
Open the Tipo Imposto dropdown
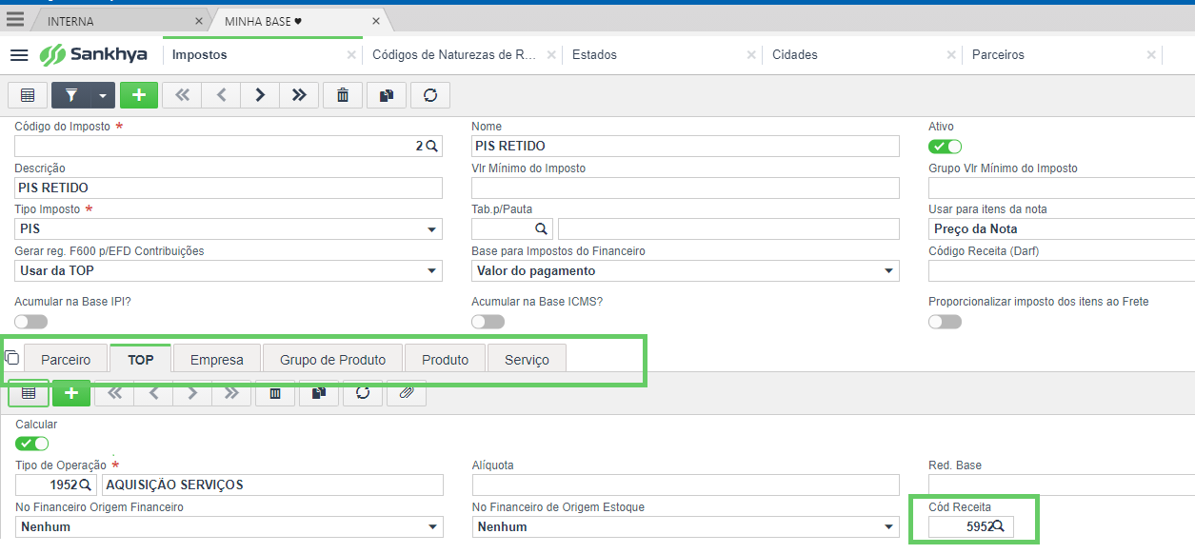pos(229,229)
